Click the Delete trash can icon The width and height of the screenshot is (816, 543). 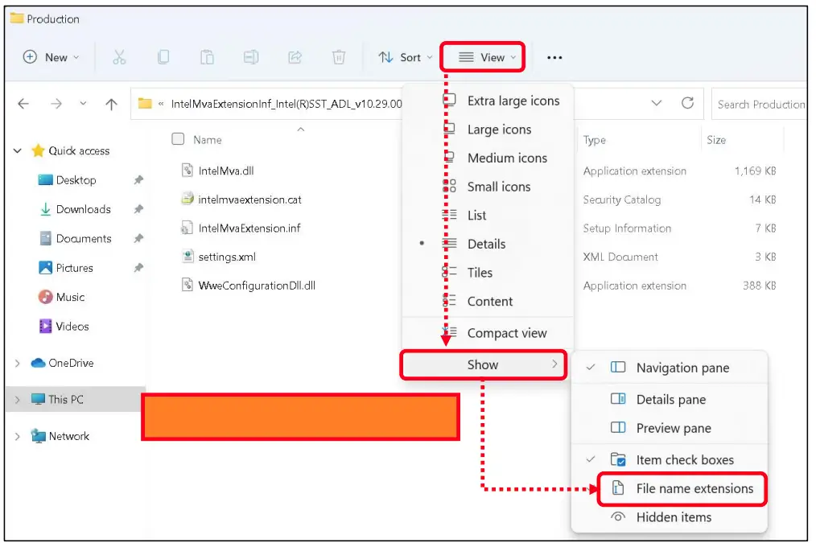point(339,57)
